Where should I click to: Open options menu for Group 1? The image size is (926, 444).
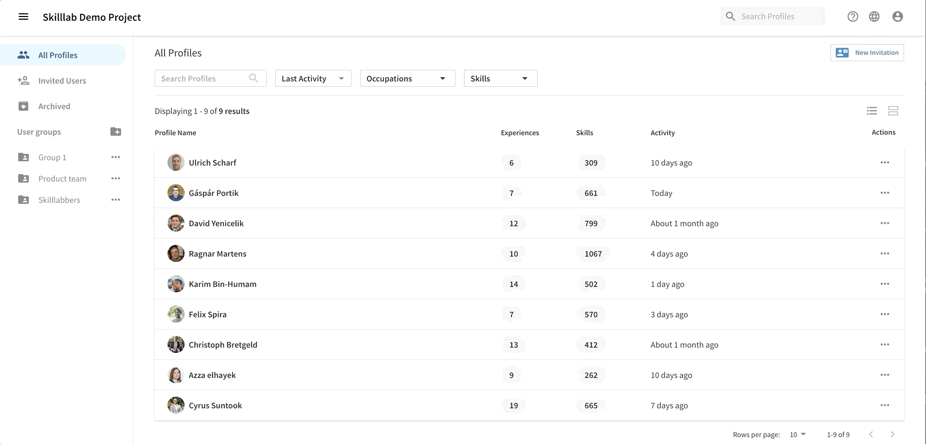coord(116,157)
